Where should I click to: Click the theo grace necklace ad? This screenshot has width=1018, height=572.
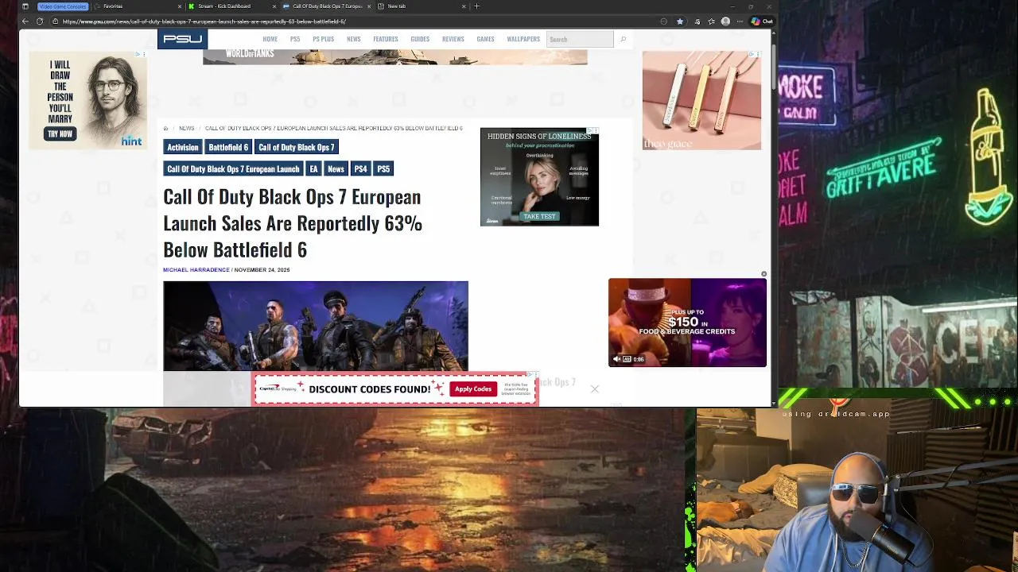click(701, 100)
